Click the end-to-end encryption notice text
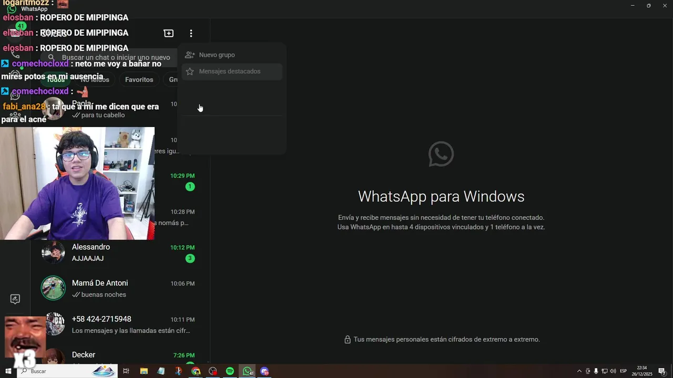Image resolution: width=673 pixels, height=378 pixels. coord(446,340)
